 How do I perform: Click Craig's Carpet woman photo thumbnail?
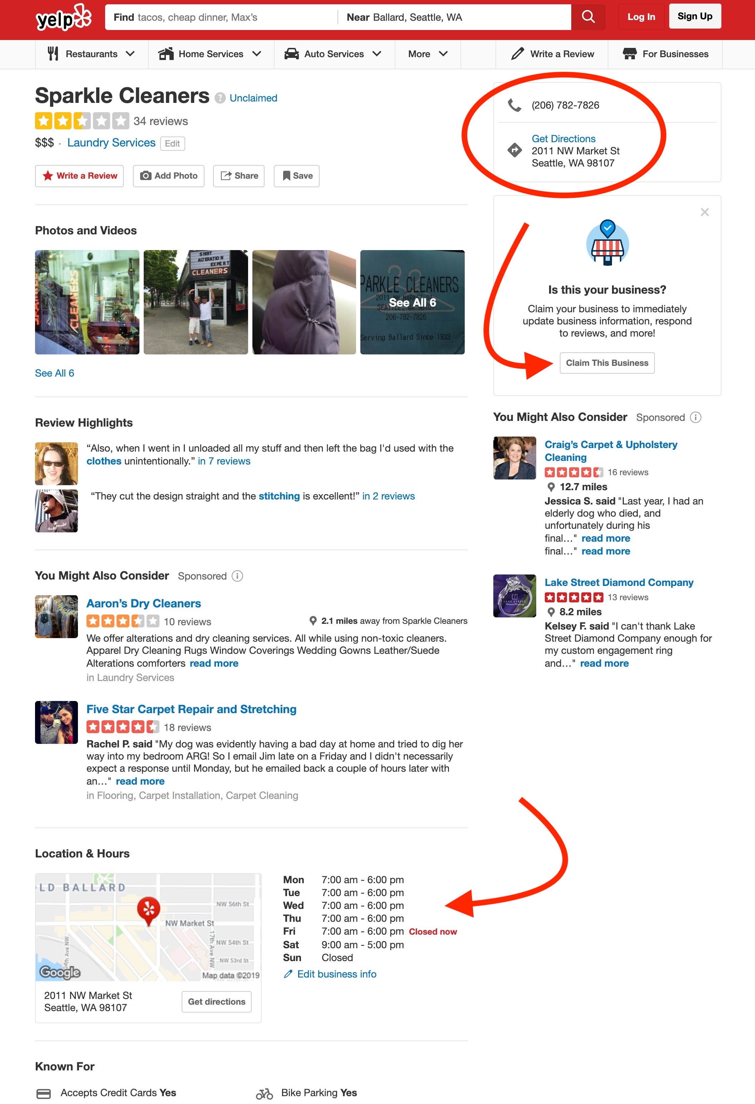coord(515,458)
